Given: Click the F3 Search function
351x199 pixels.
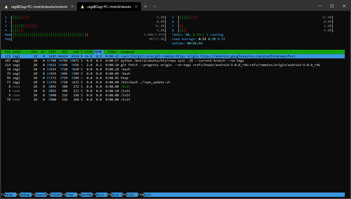Looking at the screenshot, I should (x=39, y=195).
